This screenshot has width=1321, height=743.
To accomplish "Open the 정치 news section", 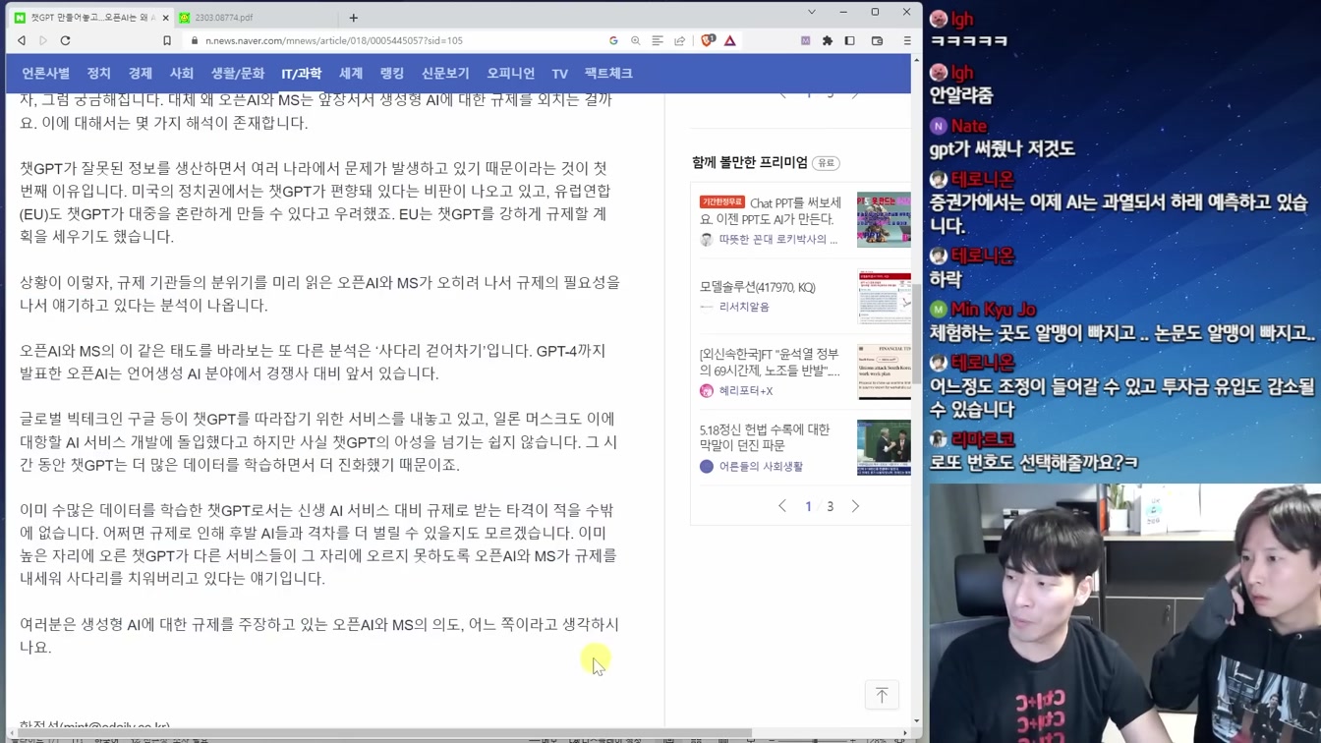I will click(x=99, y=74).
